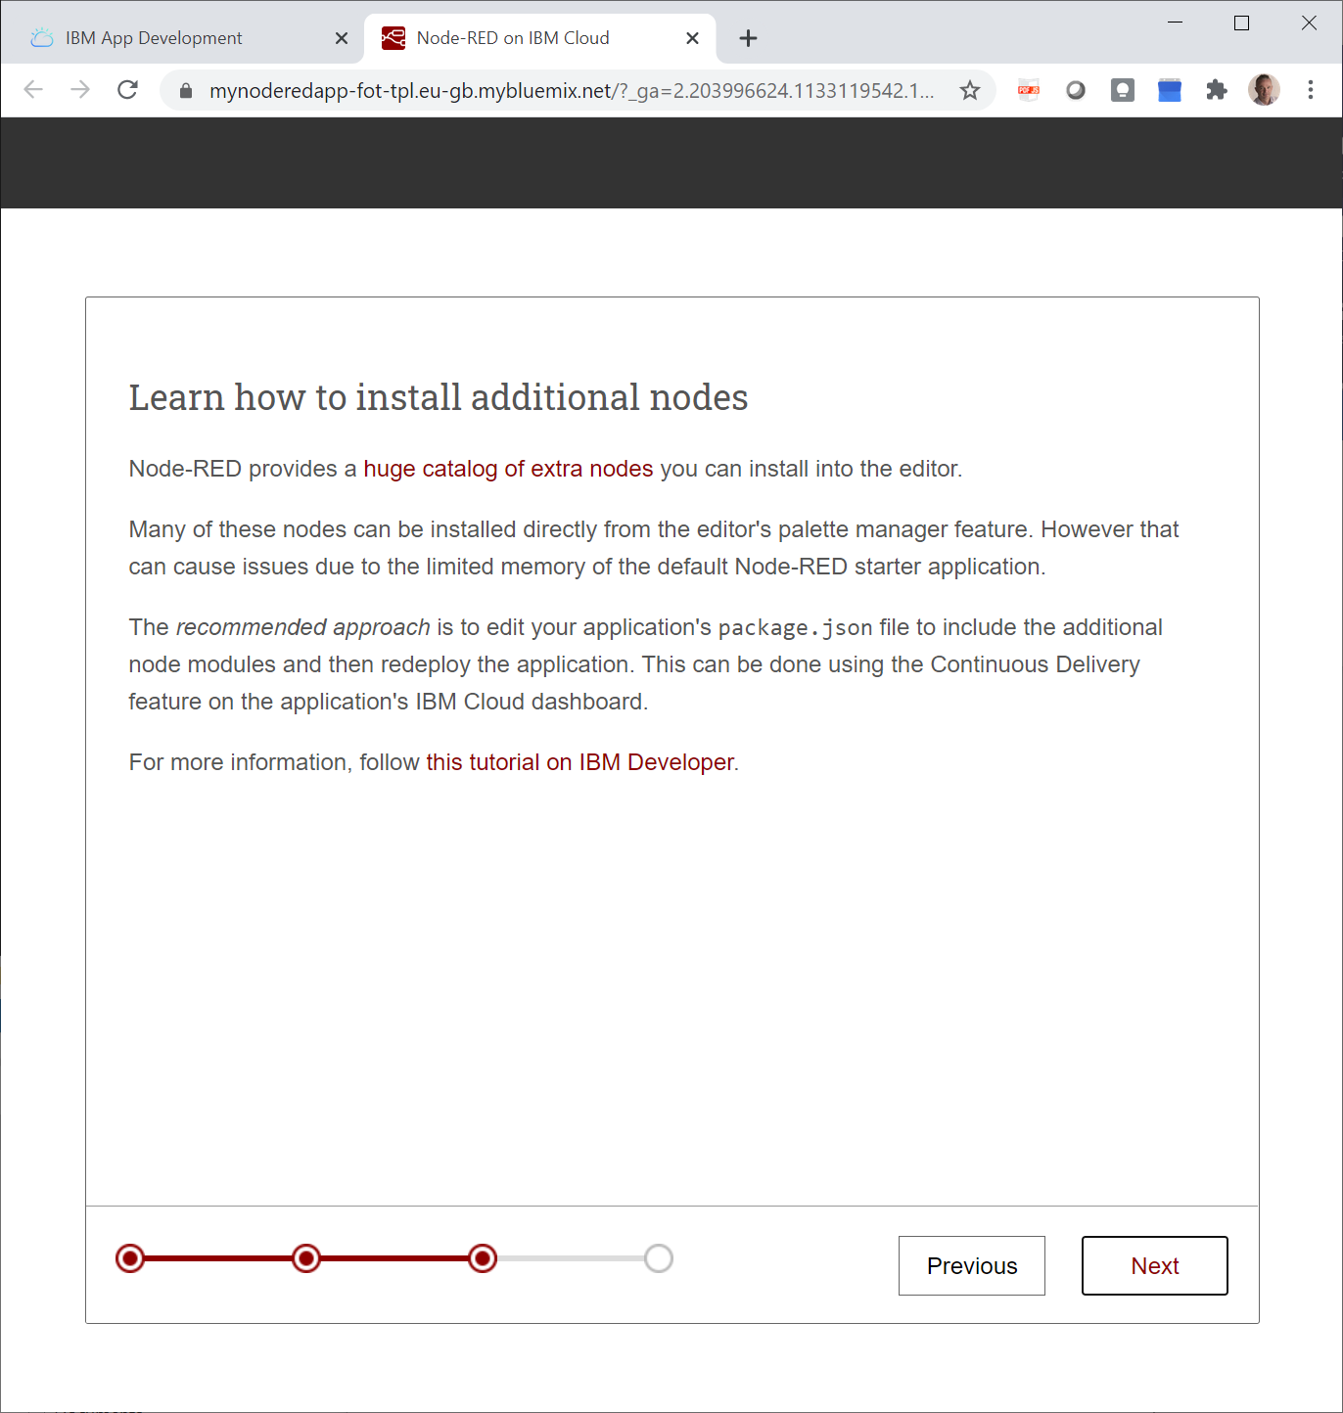Click the address bar URL
Viewport: 1343px width, 1413px height.
(572, 91)
